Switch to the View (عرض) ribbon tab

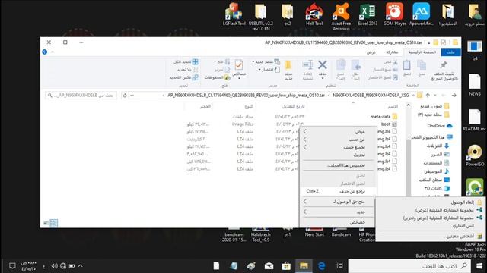point(371,52)
